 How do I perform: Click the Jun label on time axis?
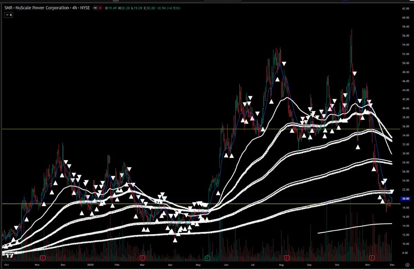click(226, 265)
